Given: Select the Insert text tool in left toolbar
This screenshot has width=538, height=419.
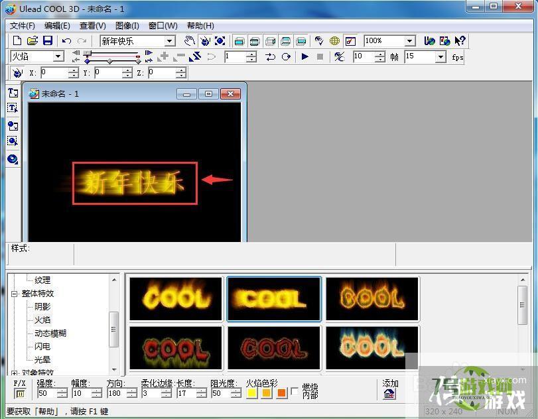Looking at the screenshot, I should click(x=13, y=93).
